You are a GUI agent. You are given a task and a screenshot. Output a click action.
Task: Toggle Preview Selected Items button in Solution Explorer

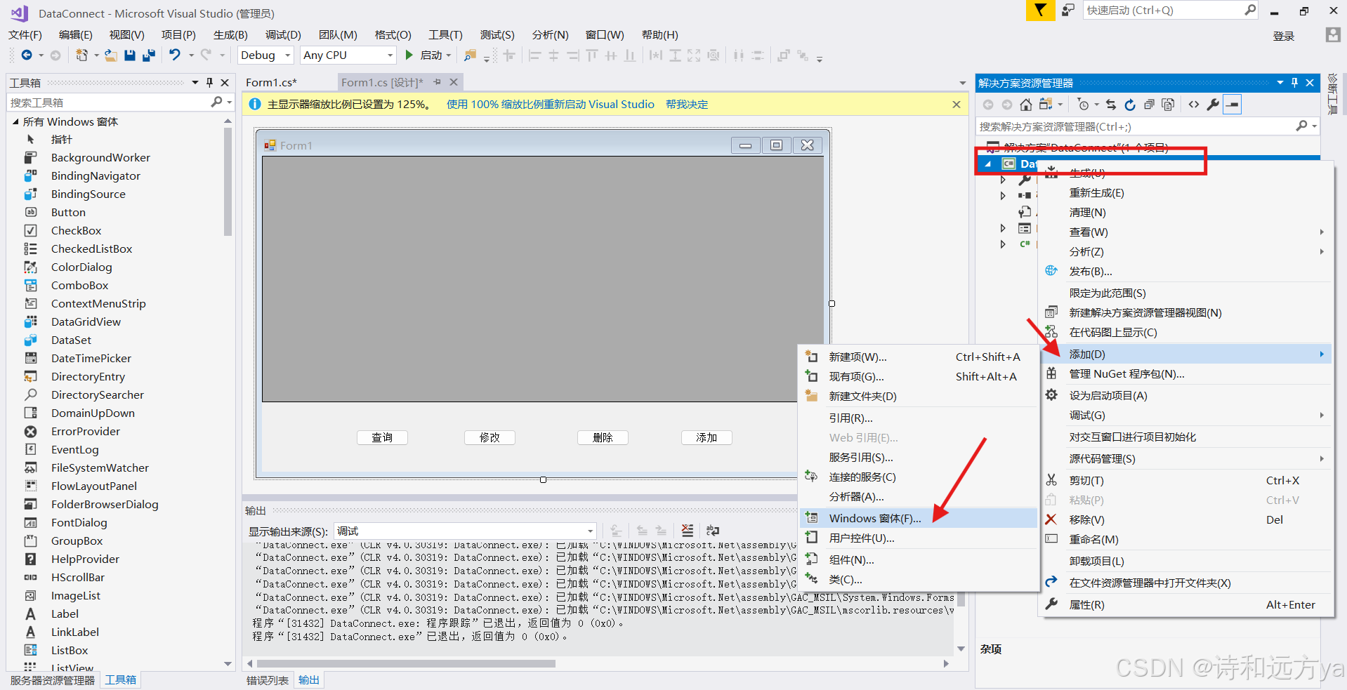pyautogui.click(x=1233, y=105)
